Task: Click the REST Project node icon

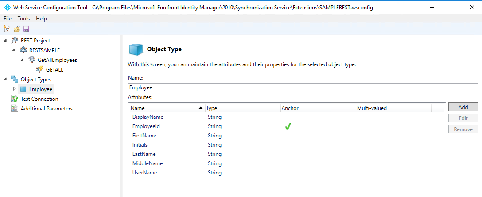Action: tap(15, 41)
